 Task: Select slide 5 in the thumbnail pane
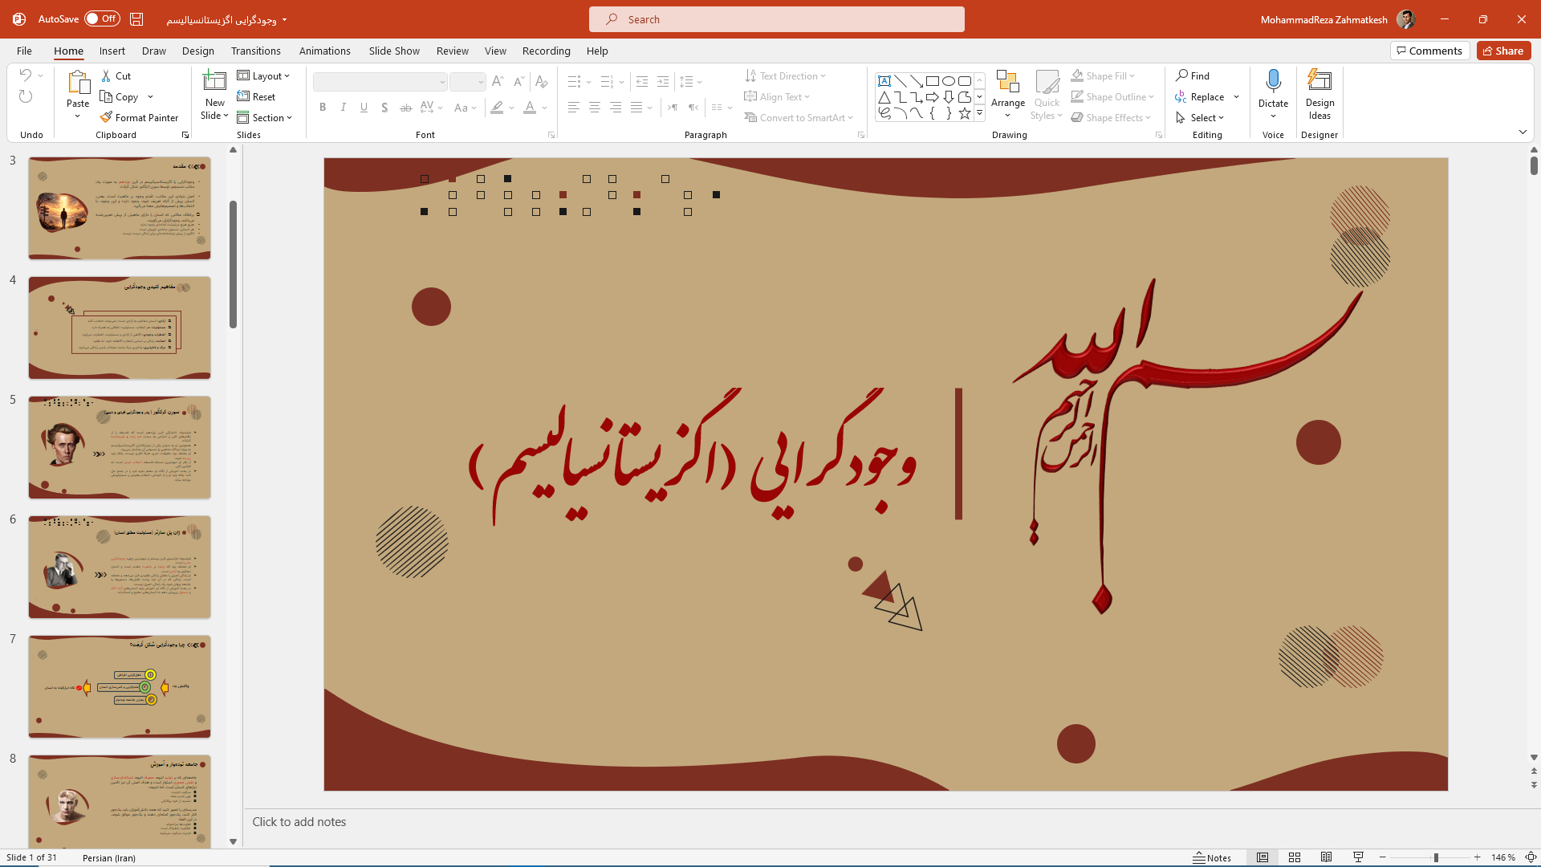click(119, 447)
